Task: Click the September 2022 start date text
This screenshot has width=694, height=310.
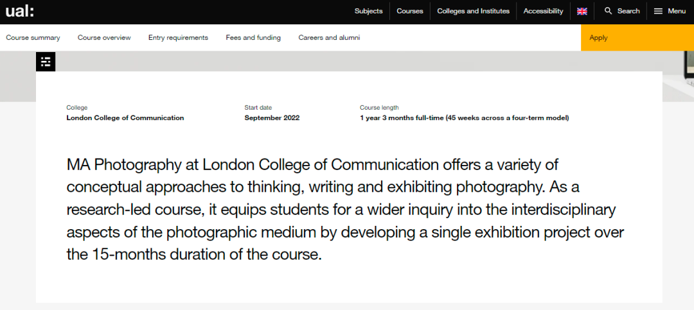Action: click(272, 118)
